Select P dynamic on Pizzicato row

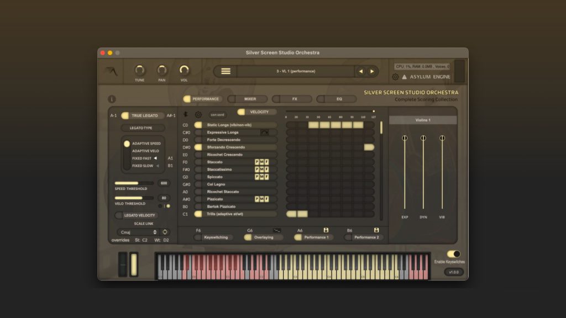[257, 199]
